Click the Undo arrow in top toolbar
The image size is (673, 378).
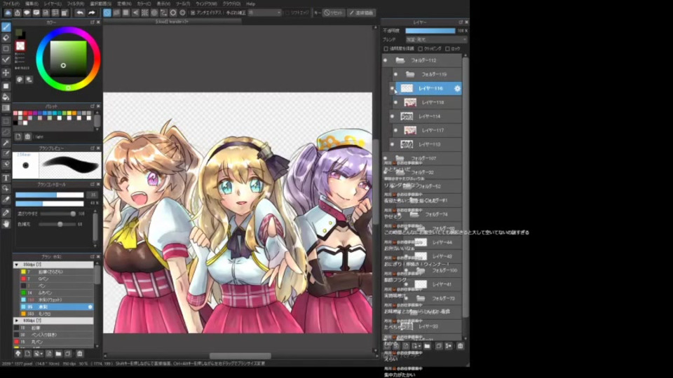[79, 13]
